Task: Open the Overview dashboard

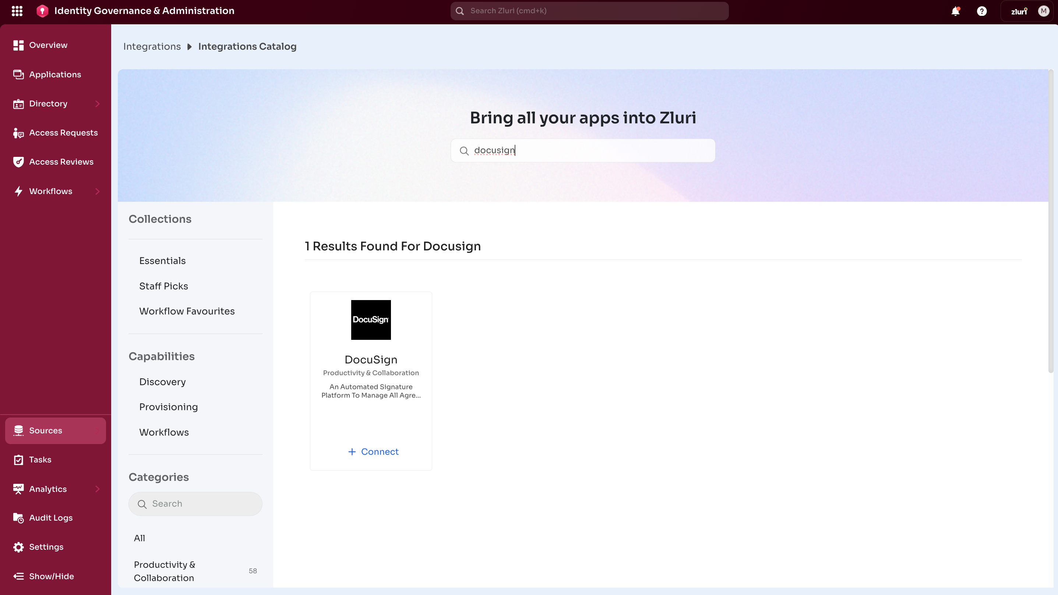Action: (48, 45)
